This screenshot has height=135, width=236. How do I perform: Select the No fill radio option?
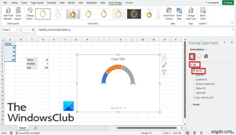(194, 71)
